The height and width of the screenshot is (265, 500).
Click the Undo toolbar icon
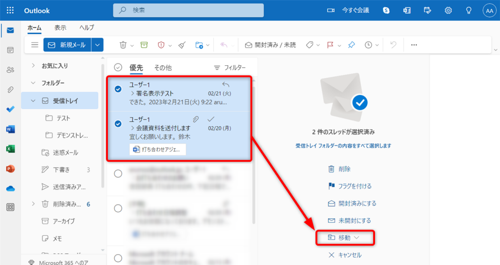(x=393, y=45)
